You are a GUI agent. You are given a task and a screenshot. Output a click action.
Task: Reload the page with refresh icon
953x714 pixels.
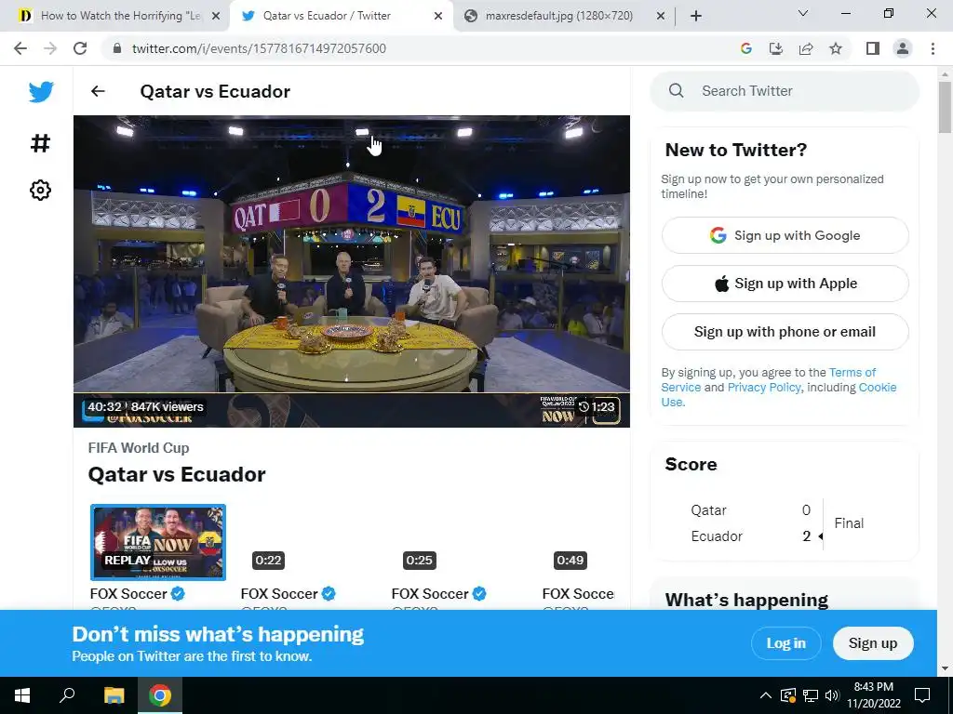pos(80,48)
